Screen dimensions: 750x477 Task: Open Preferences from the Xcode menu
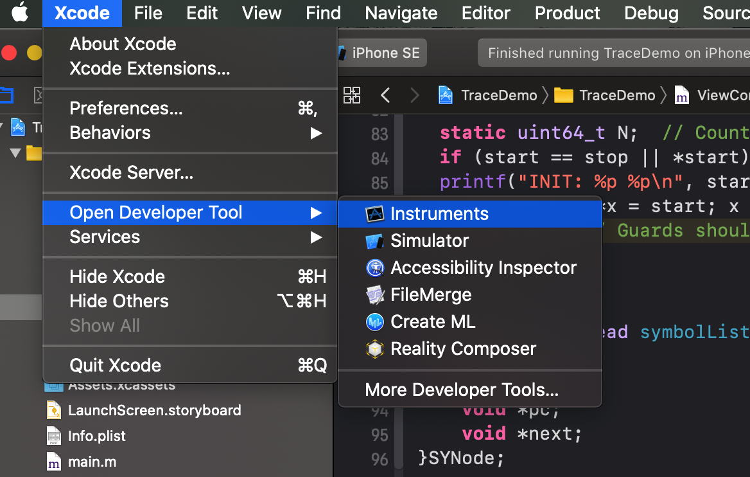pos(126,109)
